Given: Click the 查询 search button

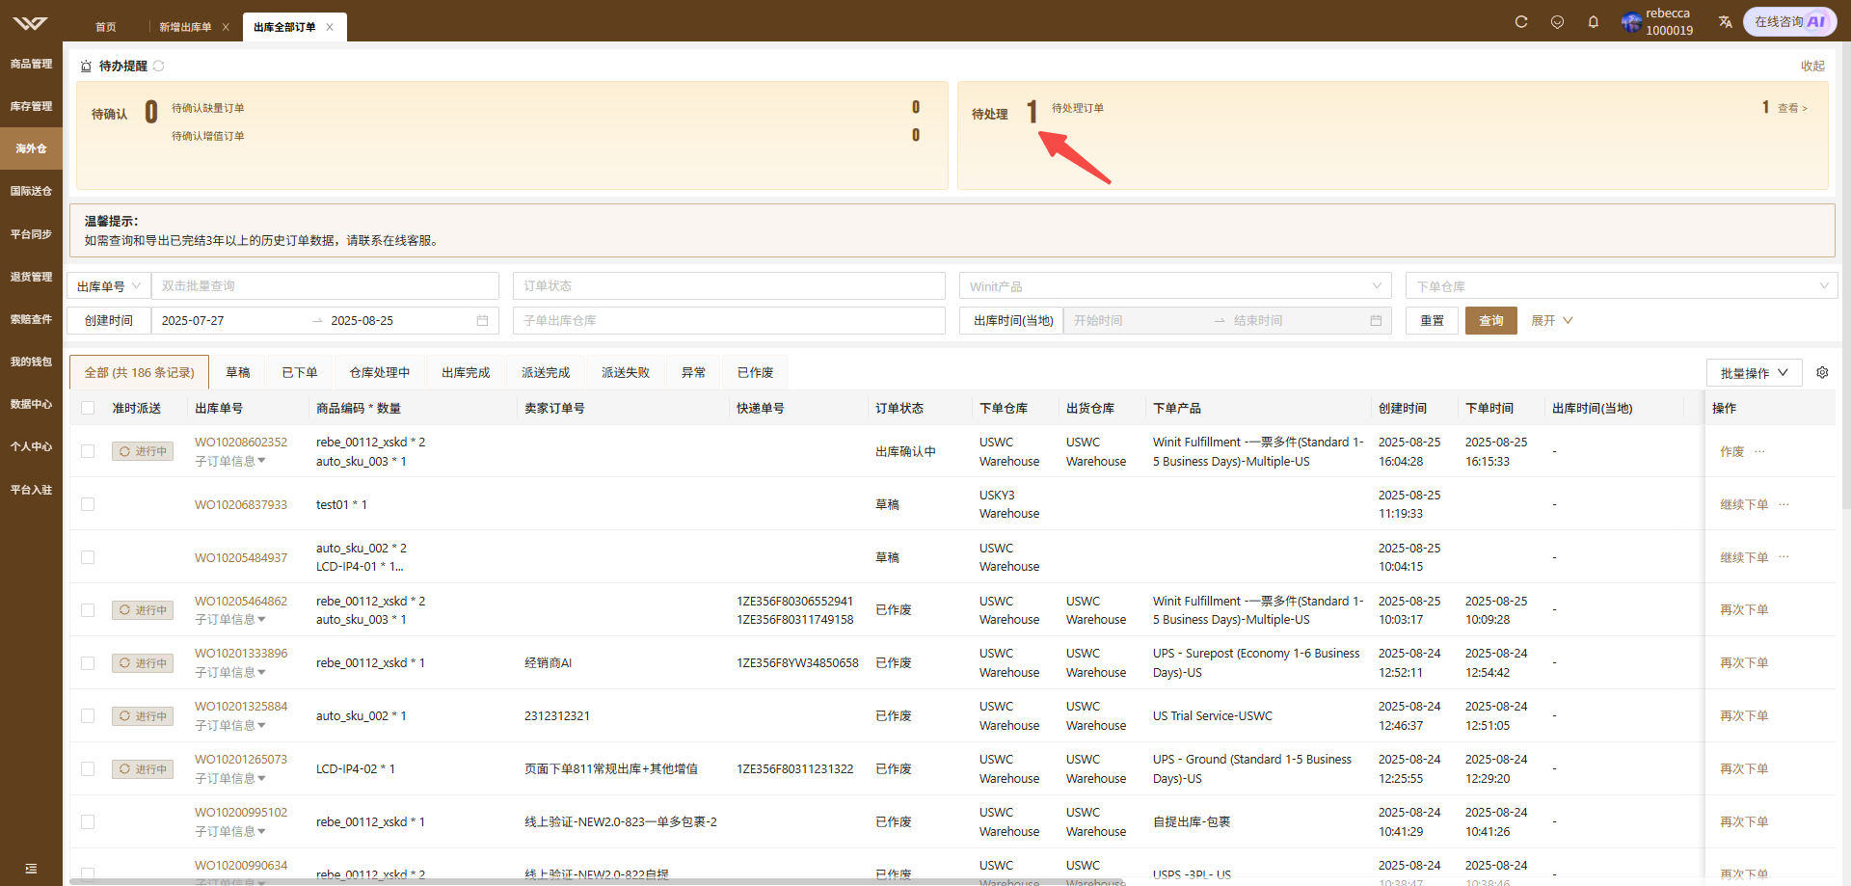Looking at the screenshot, I should point(1491,321).
